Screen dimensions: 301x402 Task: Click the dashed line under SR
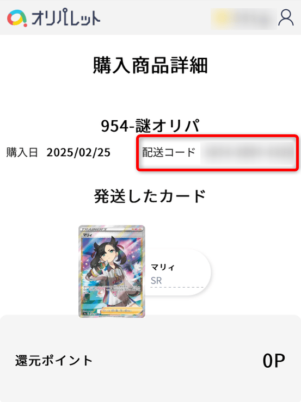click(x=177, y=287)
